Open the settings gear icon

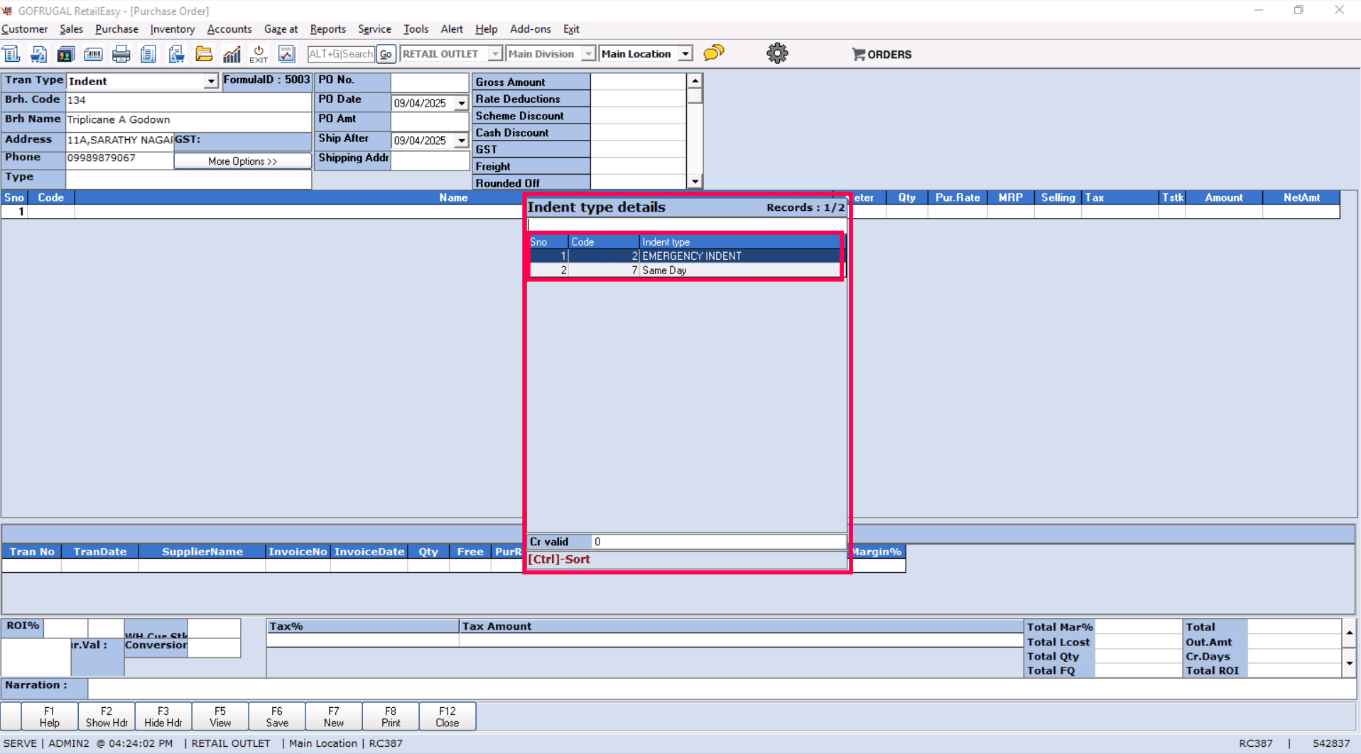[777, 53]
